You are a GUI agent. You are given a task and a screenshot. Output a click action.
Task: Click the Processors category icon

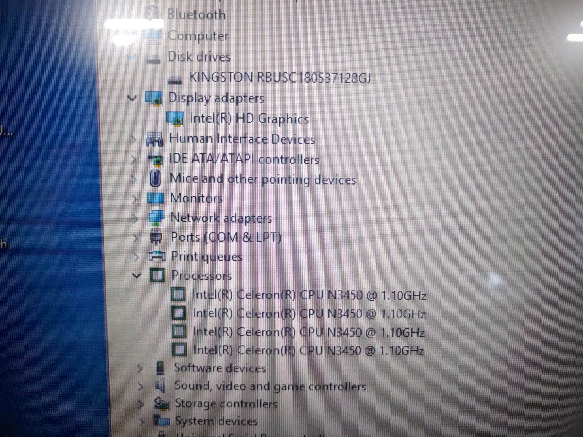(157, 276)
